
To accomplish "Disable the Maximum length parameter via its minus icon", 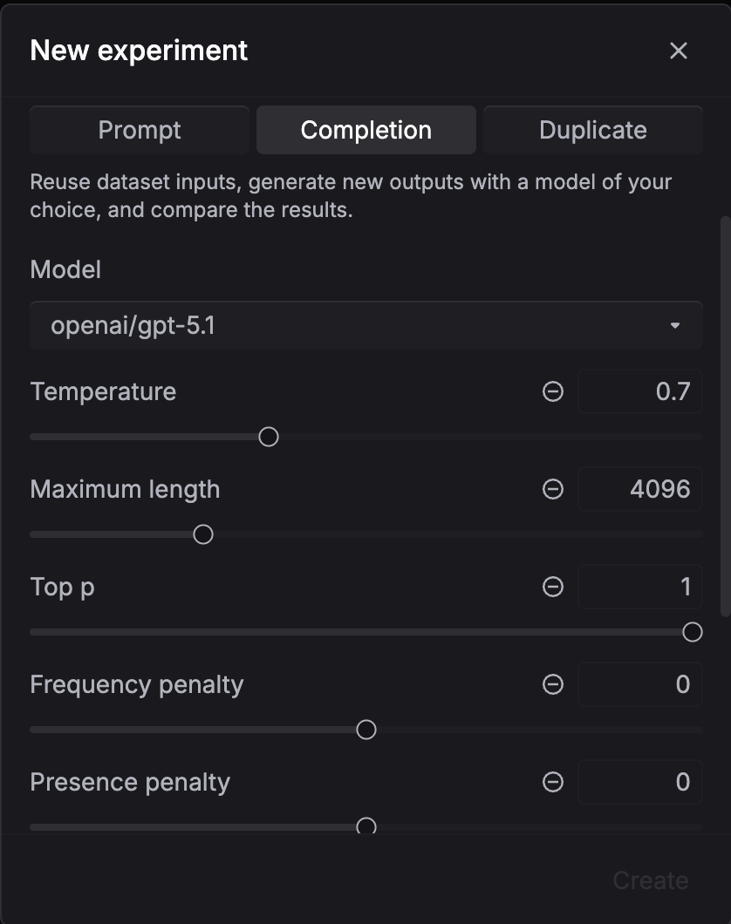I will [x=552, y=490].
